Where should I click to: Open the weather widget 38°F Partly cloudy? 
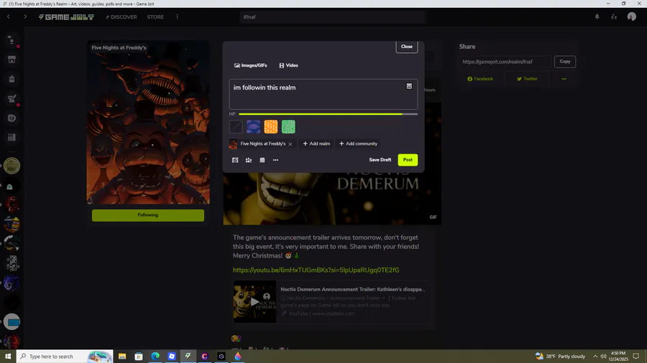pyautogui.click(x=560, y=357)
